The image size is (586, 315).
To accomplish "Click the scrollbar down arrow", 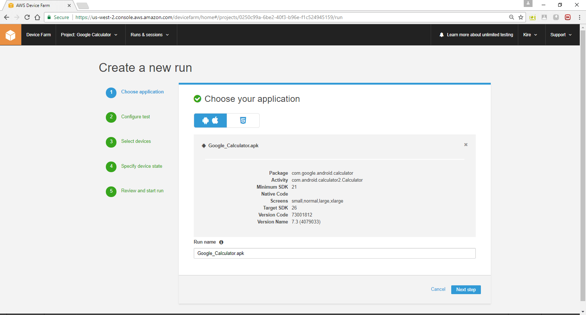I will (x=583, y=312).
